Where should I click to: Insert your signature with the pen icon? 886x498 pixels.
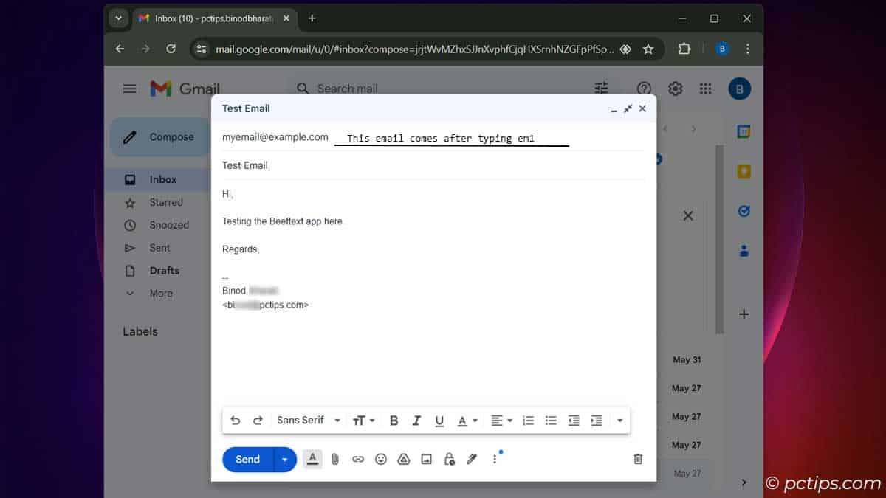click(472, 459)
